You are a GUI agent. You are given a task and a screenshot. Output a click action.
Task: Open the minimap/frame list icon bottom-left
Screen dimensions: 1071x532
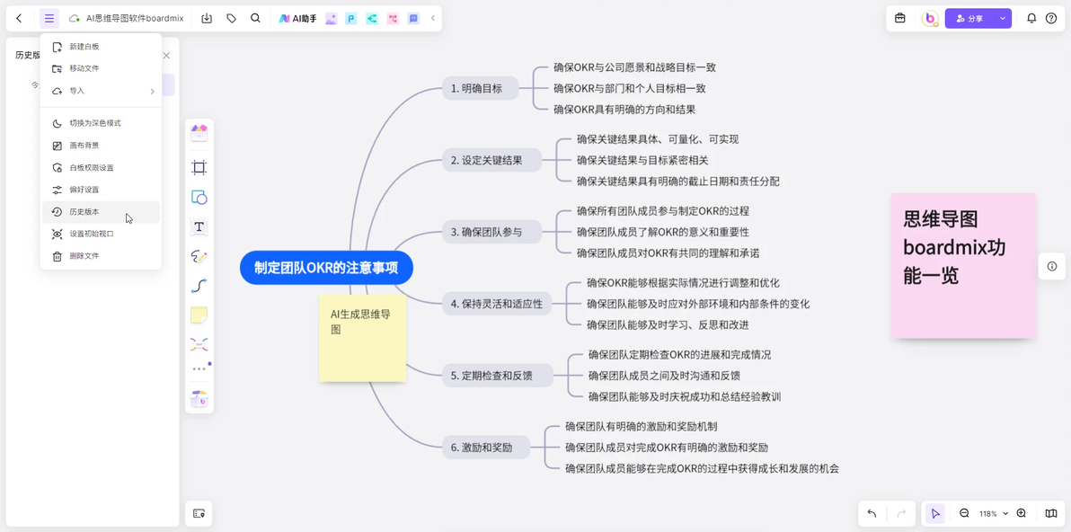pyautogui.click(x=199, y=513)
